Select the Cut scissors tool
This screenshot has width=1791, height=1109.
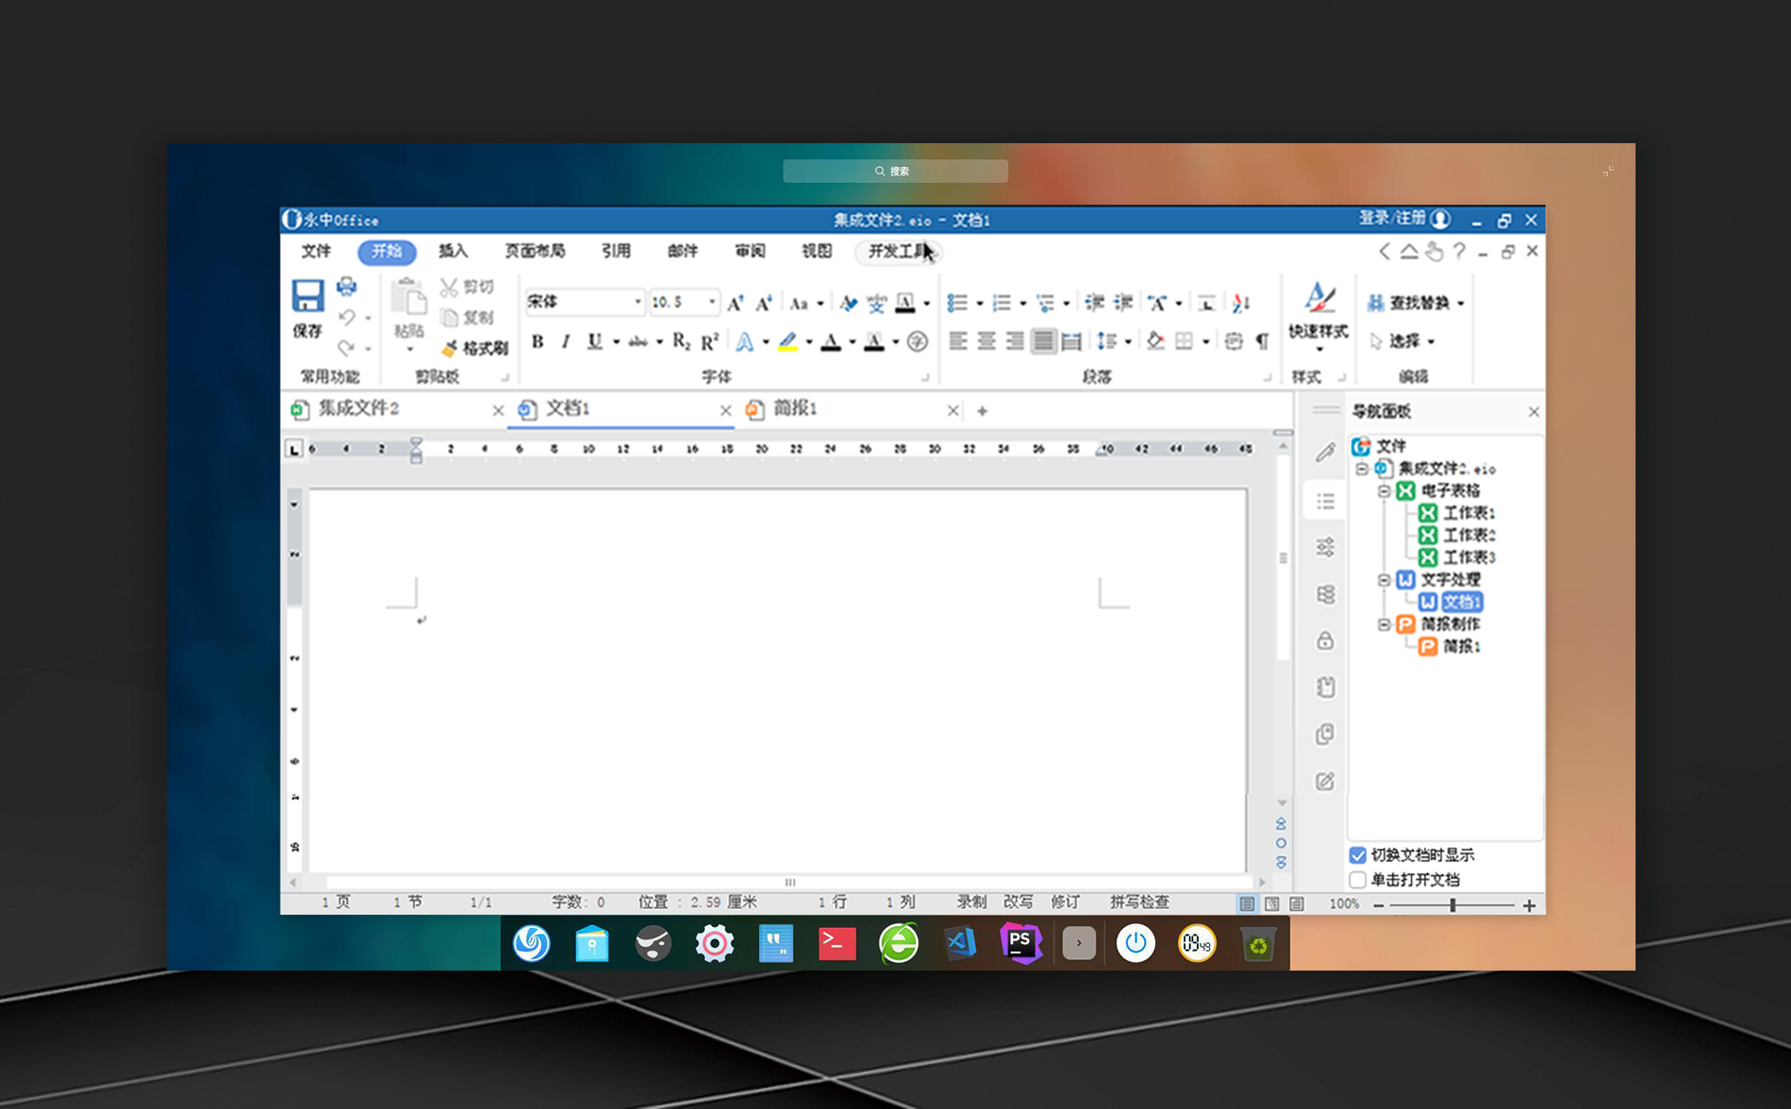(449, 286)
